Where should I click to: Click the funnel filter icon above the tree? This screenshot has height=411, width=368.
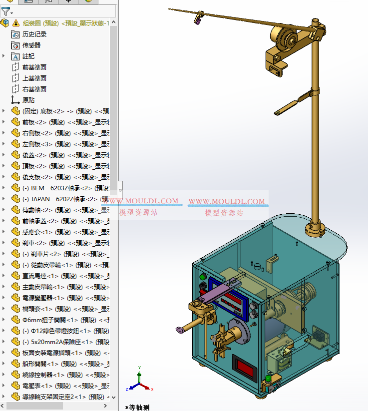pos(5,11)
